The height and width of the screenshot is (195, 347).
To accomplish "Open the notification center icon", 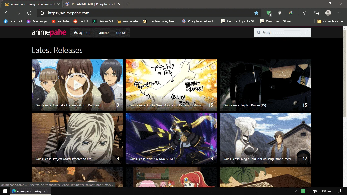I will pos(339,191).
